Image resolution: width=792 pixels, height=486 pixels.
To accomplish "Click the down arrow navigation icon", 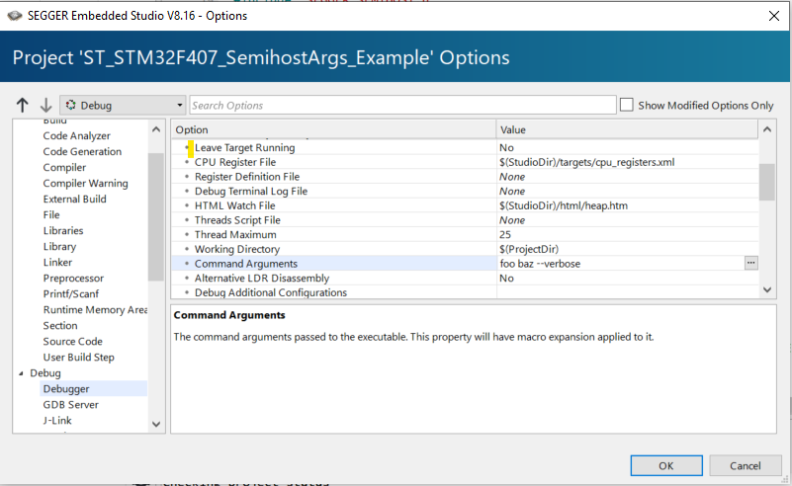I will (45, 106).
